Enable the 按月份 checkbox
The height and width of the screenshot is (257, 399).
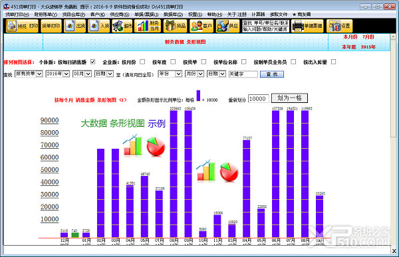coord(142,62)
